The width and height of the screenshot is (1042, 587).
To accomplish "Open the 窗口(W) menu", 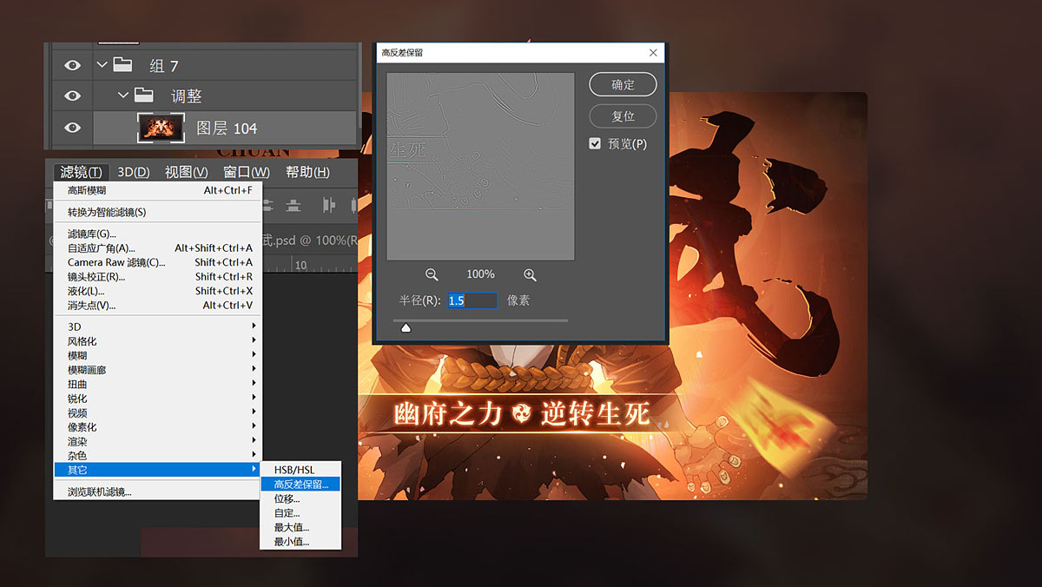I will (247, 172).
